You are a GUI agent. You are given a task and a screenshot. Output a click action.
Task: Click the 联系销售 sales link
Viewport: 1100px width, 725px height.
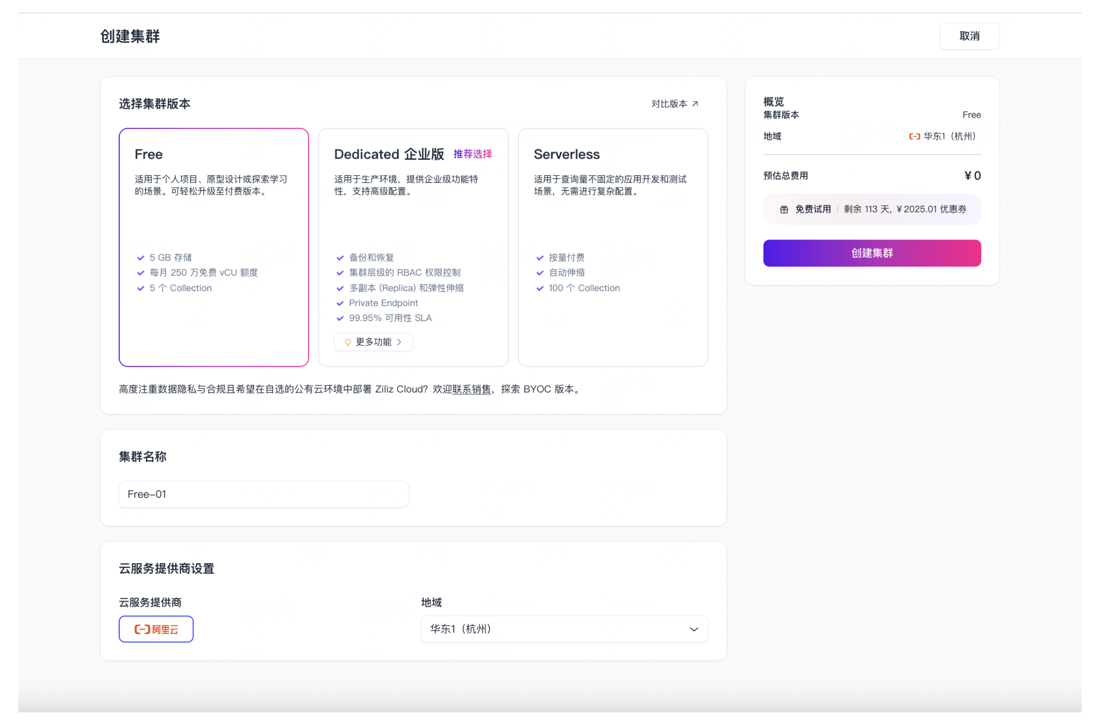pos(471,389)
